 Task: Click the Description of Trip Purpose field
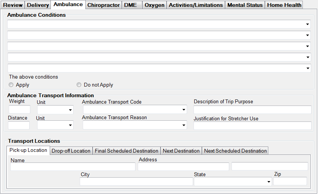pyautogui.click(x=252, y=110)
